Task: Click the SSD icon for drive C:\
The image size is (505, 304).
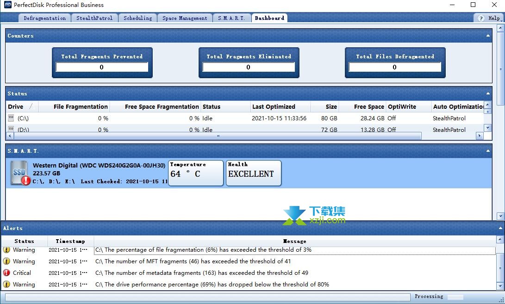Action: [x=11, y=118]
